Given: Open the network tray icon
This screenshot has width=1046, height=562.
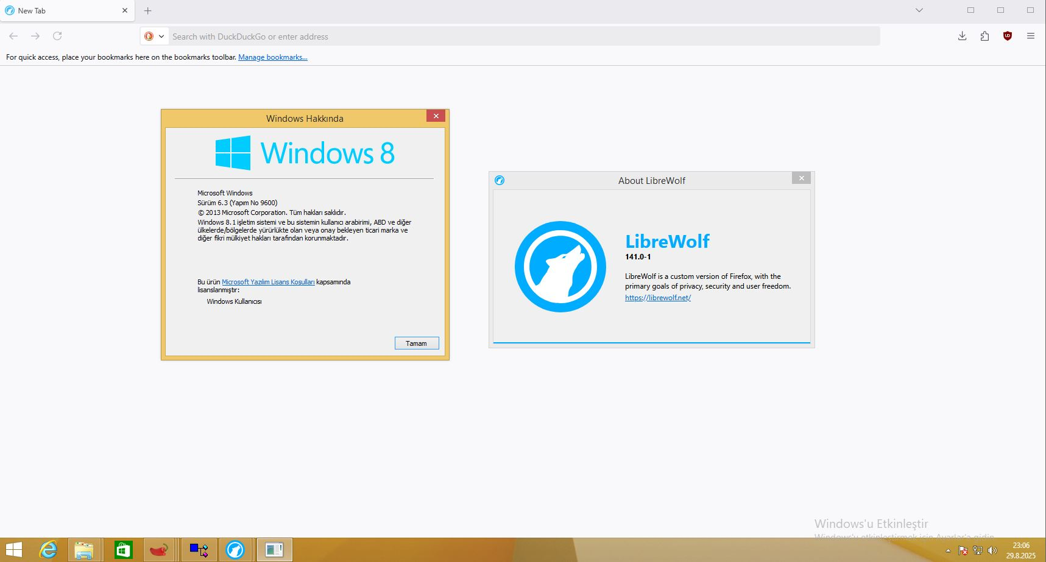Looking at the screenshot, I should coord(978,550).
